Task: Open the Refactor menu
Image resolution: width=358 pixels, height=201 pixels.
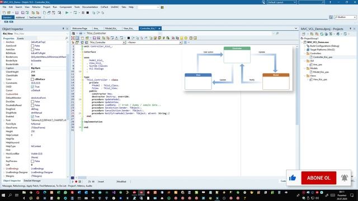Action: tap(36, 7)
